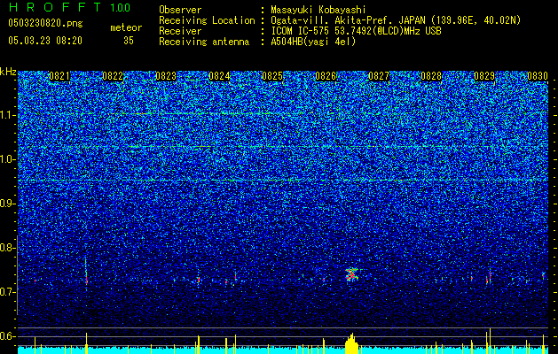Click the 0825 time marker
Image resolution: width=558 pixels, height=354 pixels.
pyautogui.click(x=272, y=76)
